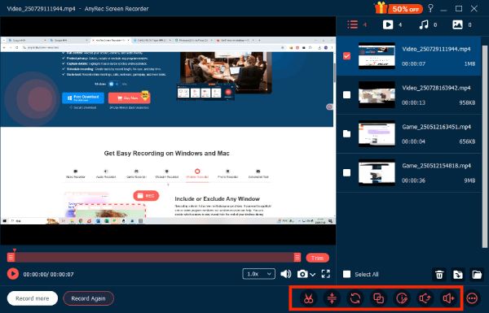The width and height of the screenshot is (489, 313).
Task: Open the File Converter circular-arrows tool
Action: (355, 298)
